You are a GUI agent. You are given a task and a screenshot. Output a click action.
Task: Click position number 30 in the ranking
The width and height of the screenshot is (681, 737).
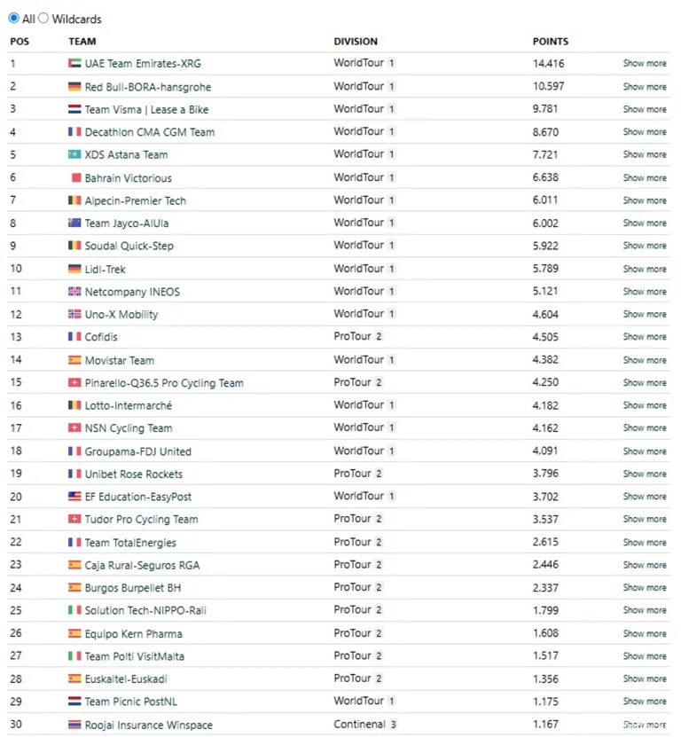tap(16, 725)
